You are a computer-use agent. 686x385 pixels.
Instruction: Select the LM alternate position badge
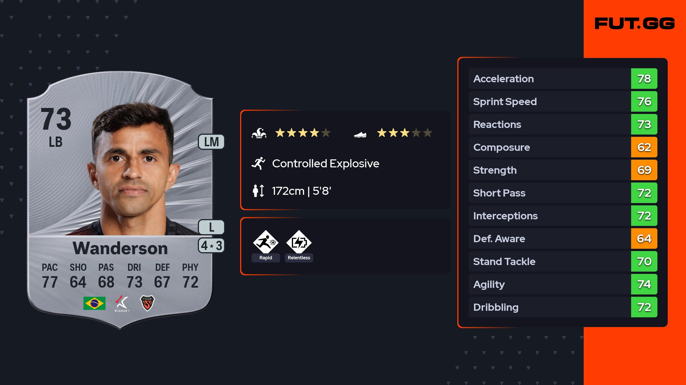211,142
